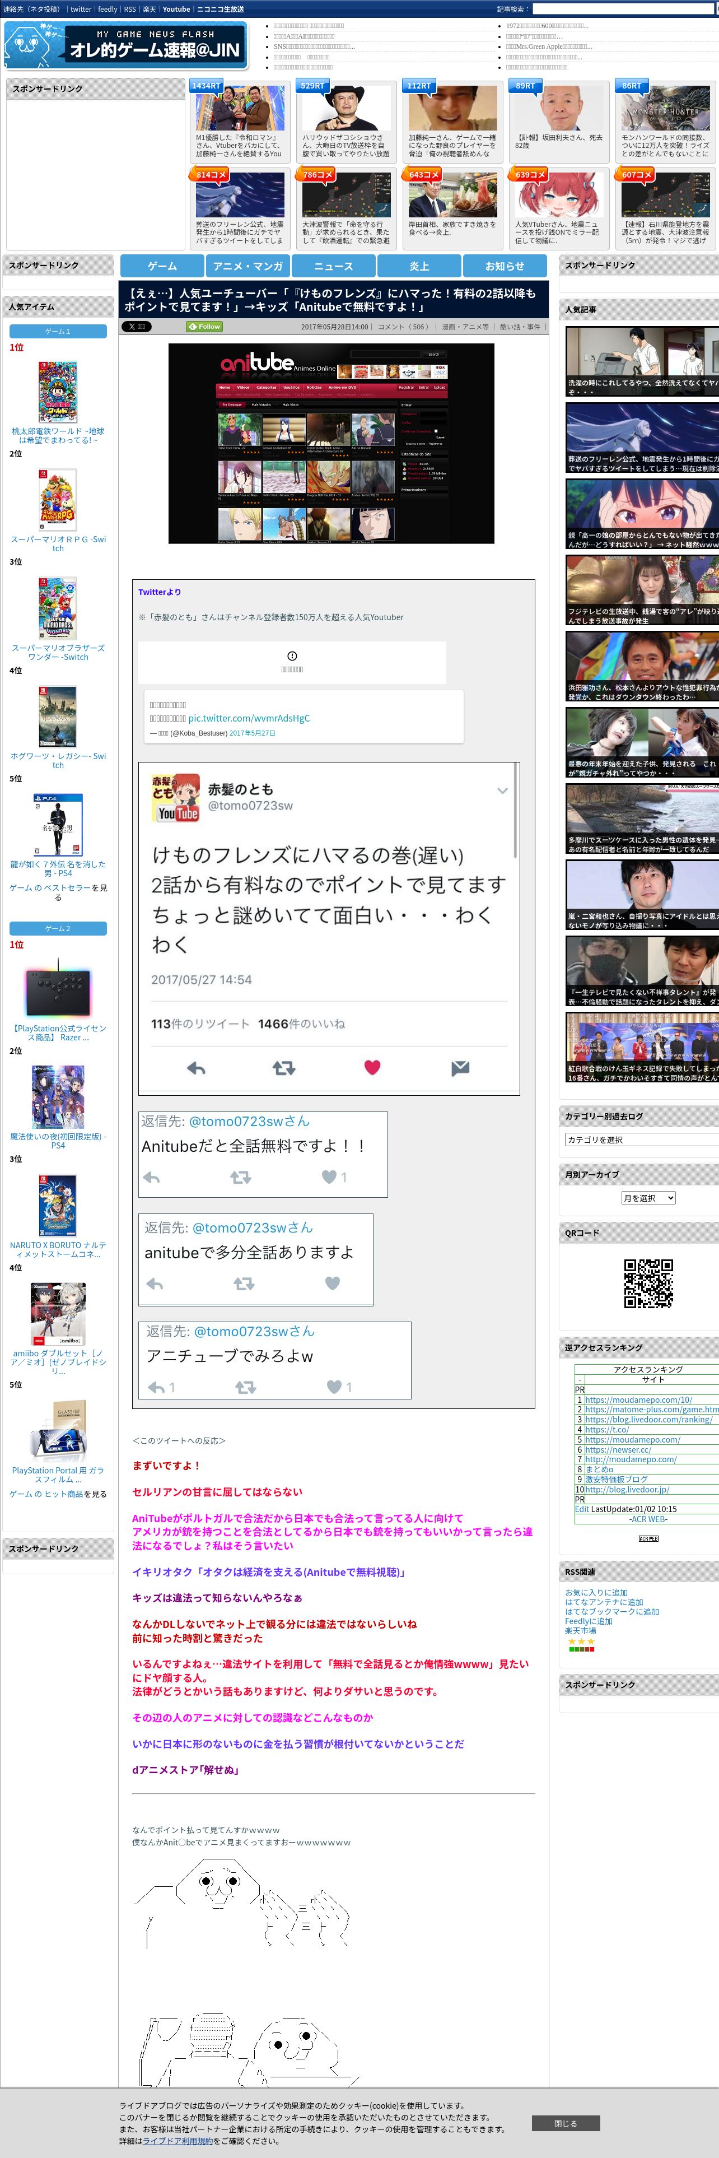Click the はてなブックマークに追加 link
The image size is (719, 2158).
612,1612
